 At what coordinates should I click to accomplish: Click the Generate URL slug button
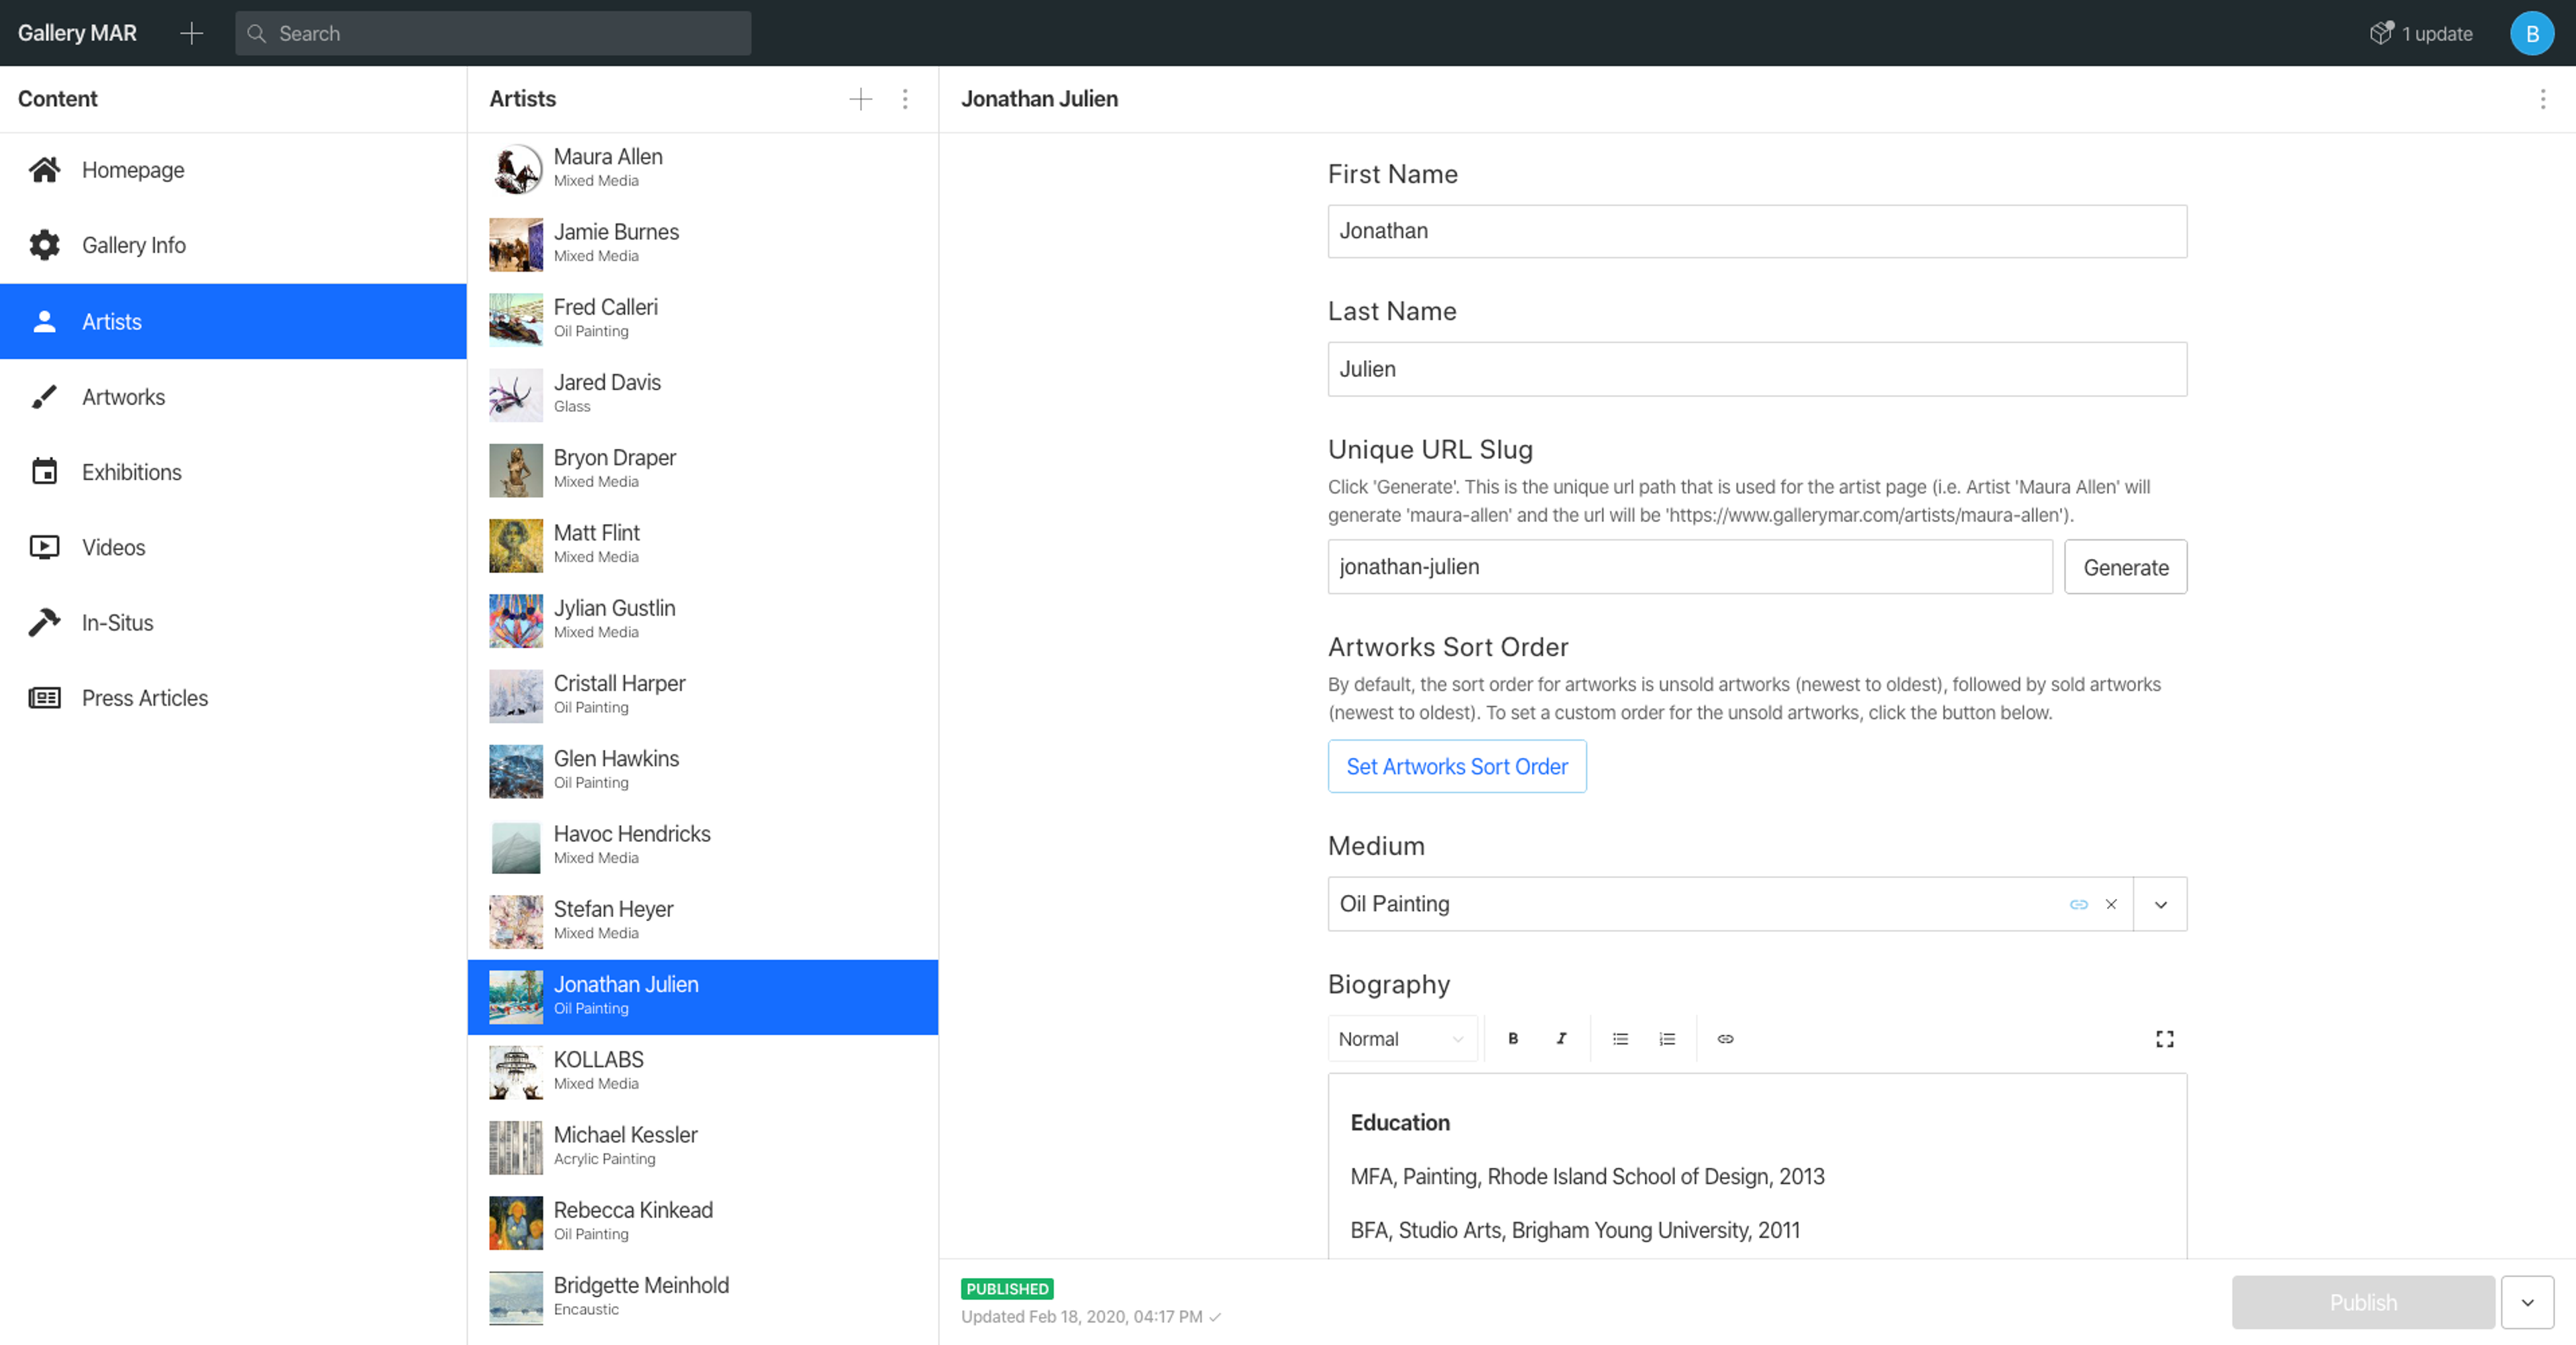pos(2127,566)
